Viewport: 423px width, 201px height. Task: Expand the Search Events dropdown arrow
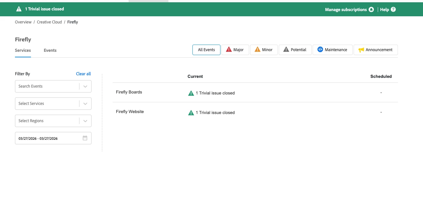pyautogui.click(x=85, y=86)
